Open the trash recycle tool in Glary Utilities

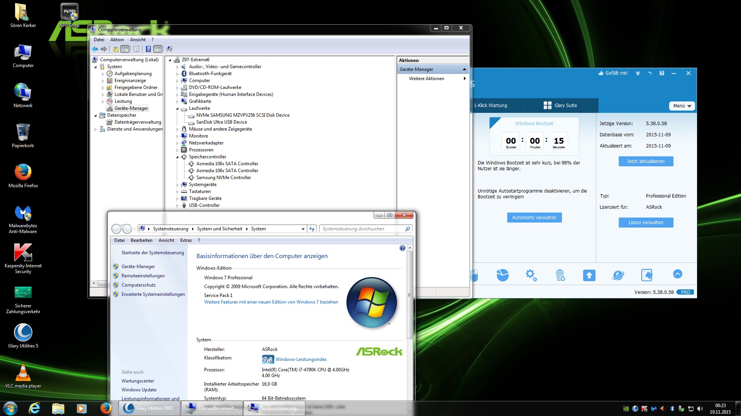(x=560, y=275)
